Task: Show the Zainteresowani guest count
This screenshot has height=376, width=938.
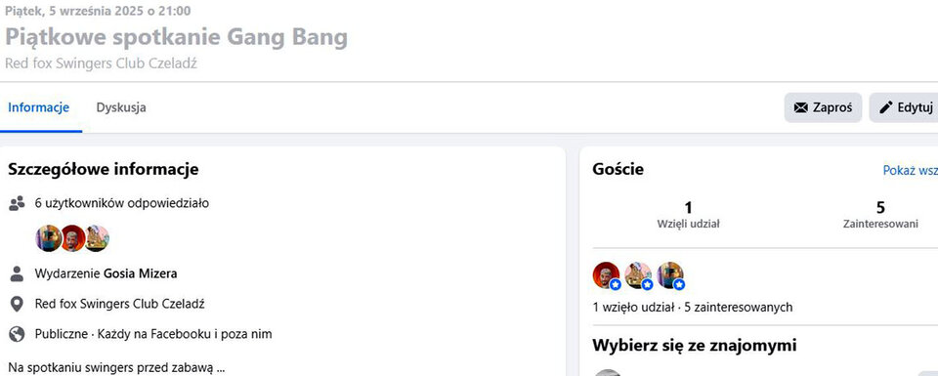Action: point(880,215)
